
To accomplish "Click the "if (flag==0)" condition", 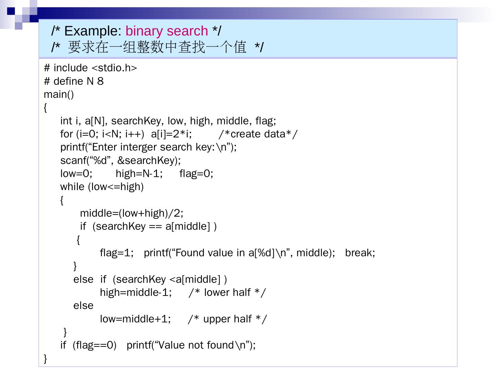I will 89,345.
